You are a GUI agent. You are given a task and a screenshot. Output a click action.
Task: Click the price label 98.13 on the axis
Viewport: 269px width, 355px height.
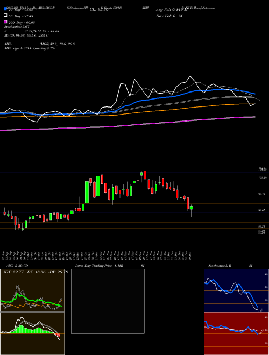[x=262, y=194]
